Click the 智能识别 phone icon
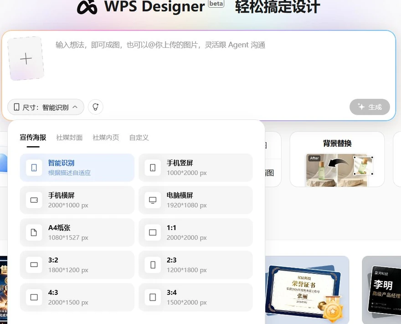401x324 pixels. 34,168
